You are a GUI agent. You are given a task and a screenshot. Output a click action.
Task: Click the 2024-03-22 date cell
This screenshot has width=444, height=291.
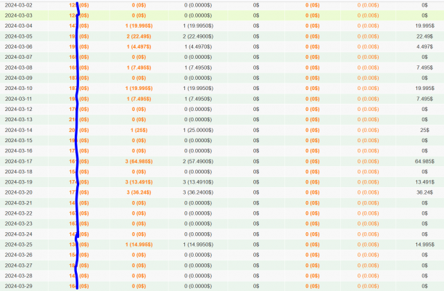click(18, 213)
